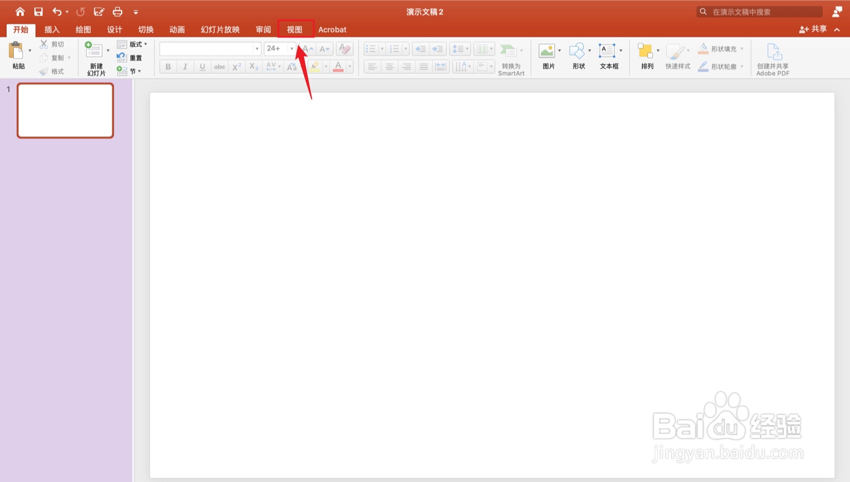Switch to the Transitions (切换) tab
850x482 pixels.
click(x=146, y=30)
